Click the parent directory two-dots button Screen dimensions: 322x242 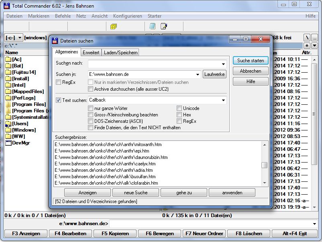315,38
